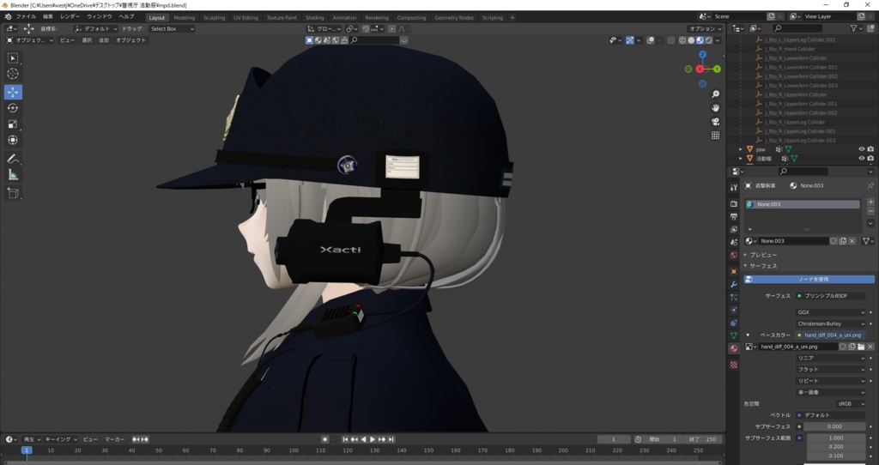The width and height of the screenshot is (879, 465).
Task: Open the Physics properties tab
Action: [x=734, y=310]
